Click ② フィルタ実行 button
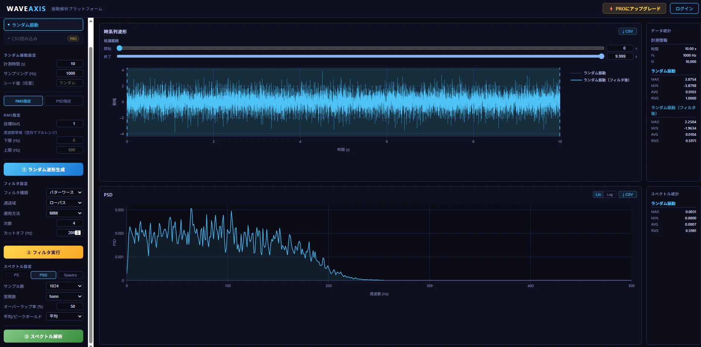 click(x=43, y=252)
